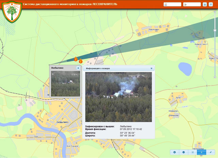This screenshot has height=158, width=218.
Task: Click the Информация о пожаре title bar
Action: [x=119, y=68]
